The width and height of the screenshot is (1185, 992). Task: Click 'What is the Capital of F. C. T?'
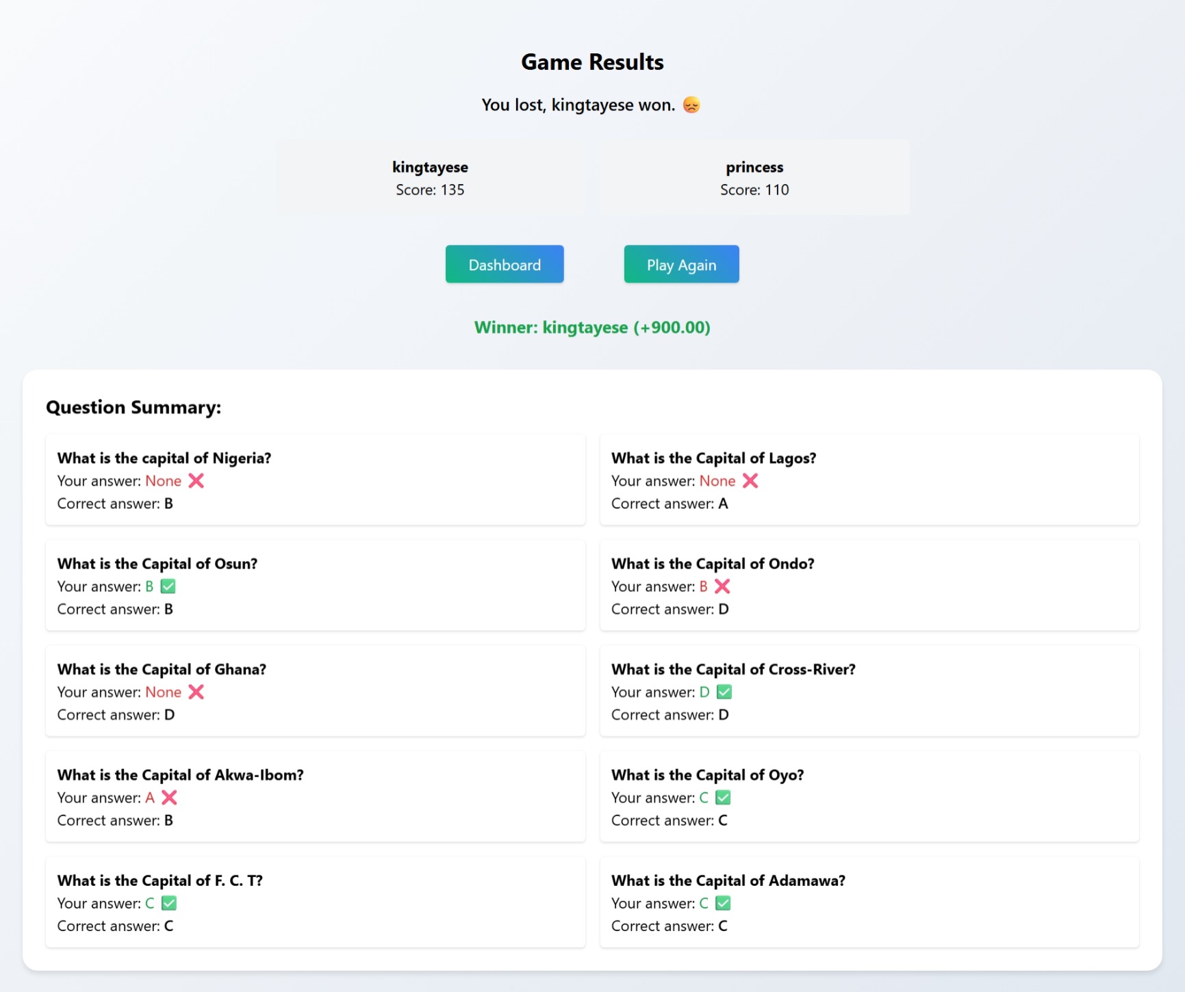coord(160,880)
